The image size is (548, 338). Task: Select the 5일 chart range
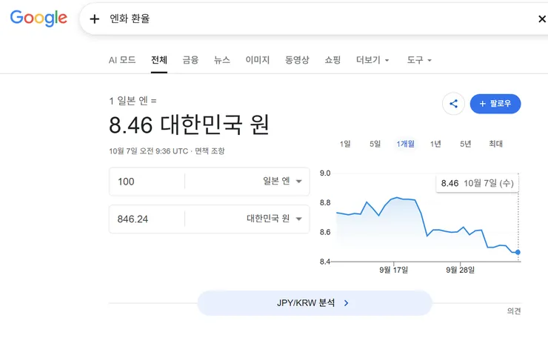point(375,144)
